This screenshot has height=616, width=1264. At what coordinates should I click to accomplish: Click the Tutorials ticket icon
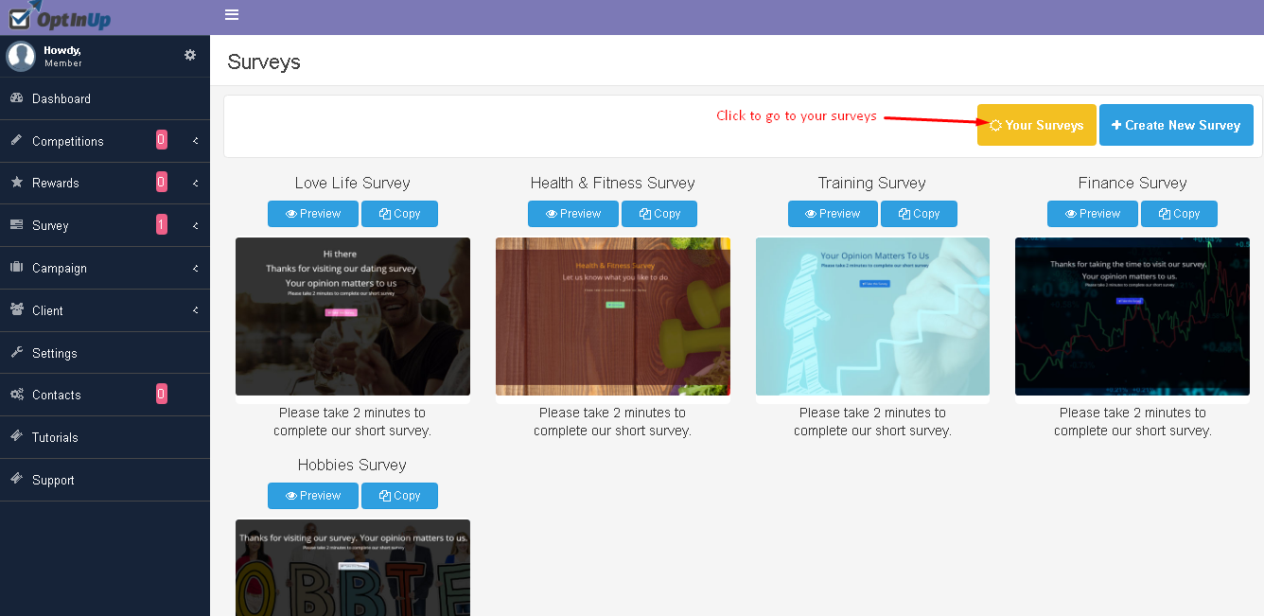[x=17, y=436]
